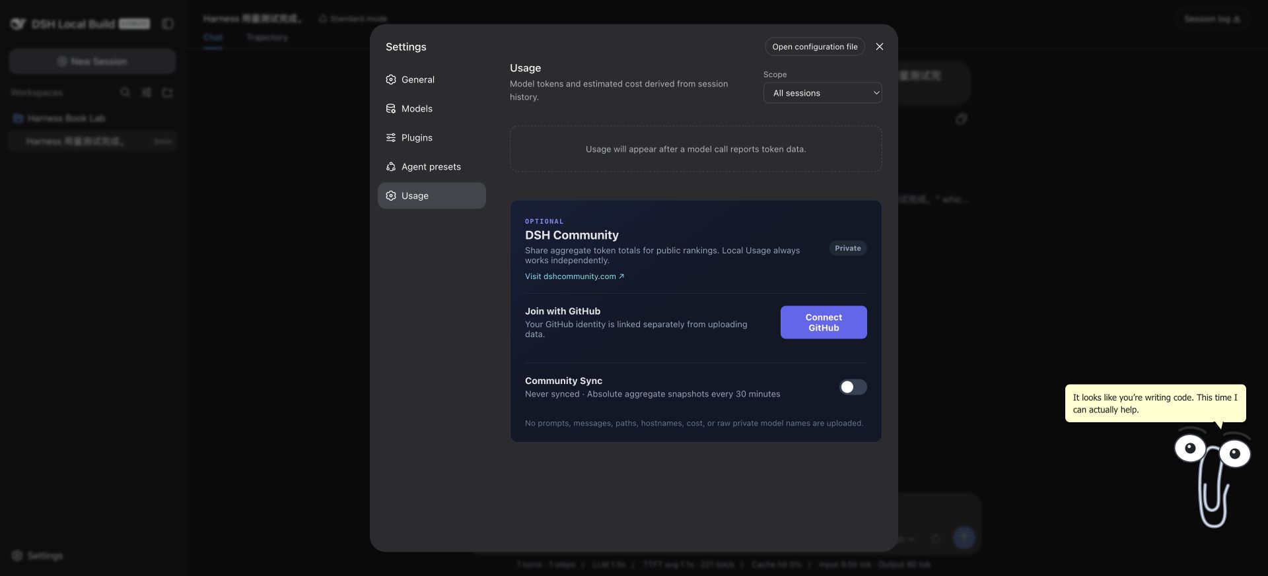Click the DSH Local Build logo icon
The image size is (1268, 576).
coord(18,24)
